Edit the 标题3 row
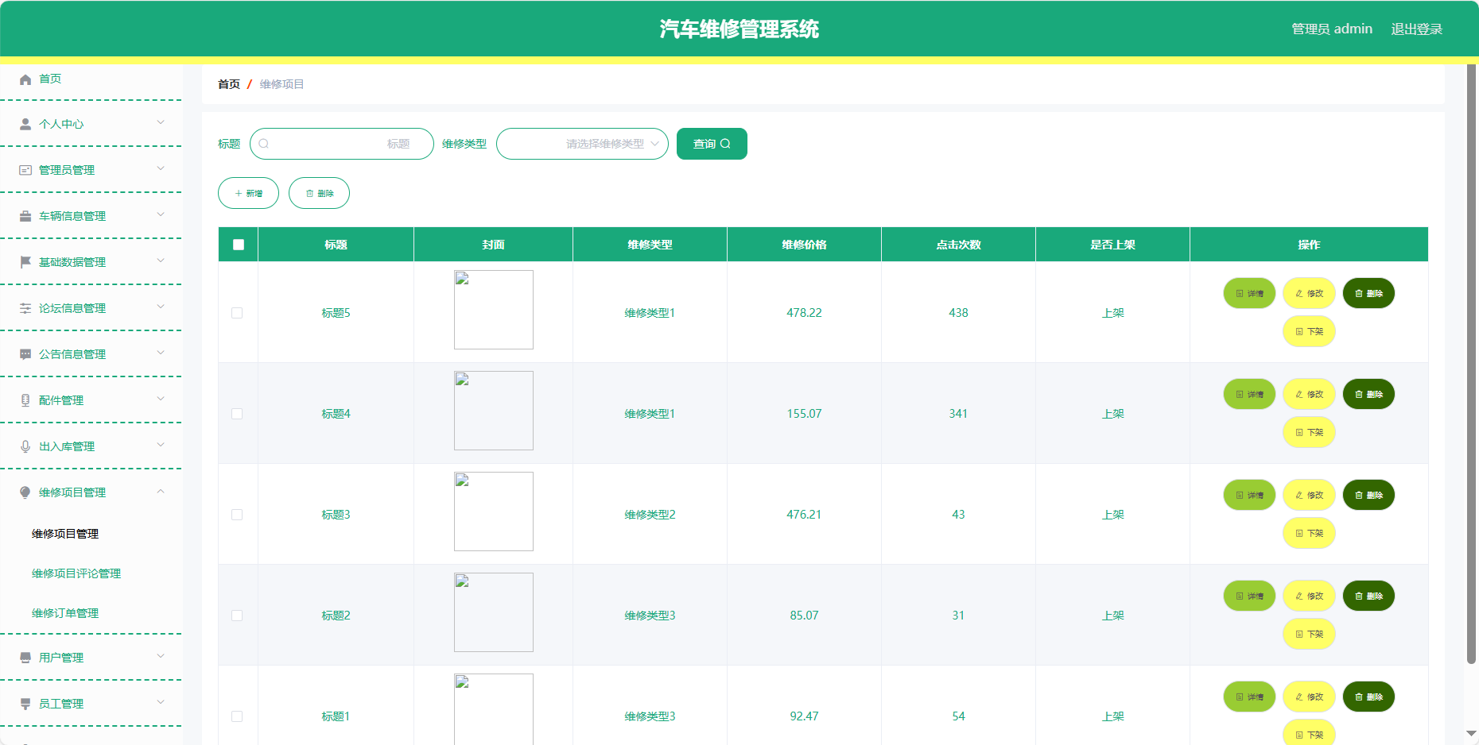 1309,495
